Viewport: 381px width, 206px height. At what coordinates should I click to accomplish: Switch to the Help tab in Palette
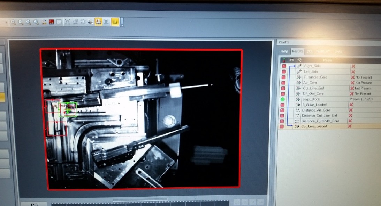(x=285, y=51)
